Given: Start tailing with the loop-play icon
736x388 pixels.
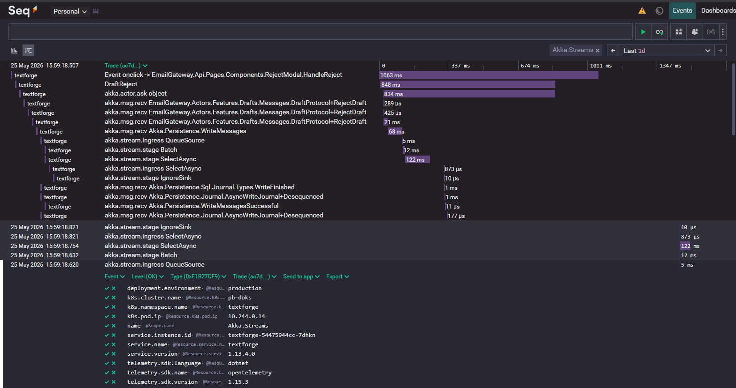Looking at the screenshot, I should 659,32.
